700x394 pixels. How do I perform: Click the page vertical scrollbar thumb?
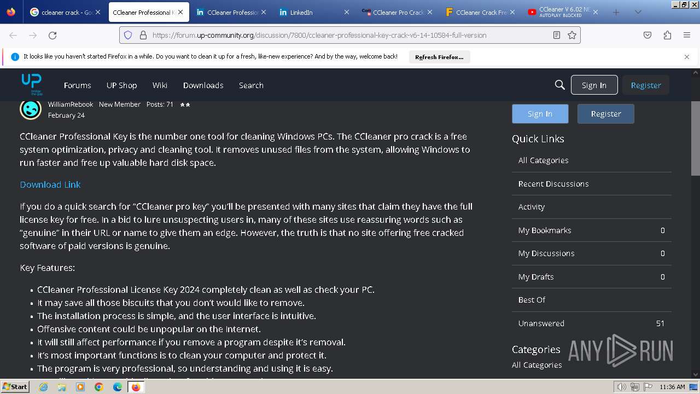(x=695, y=138)
